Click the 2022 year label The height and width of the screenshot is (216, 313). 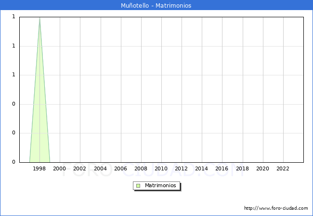pos(283,169)
